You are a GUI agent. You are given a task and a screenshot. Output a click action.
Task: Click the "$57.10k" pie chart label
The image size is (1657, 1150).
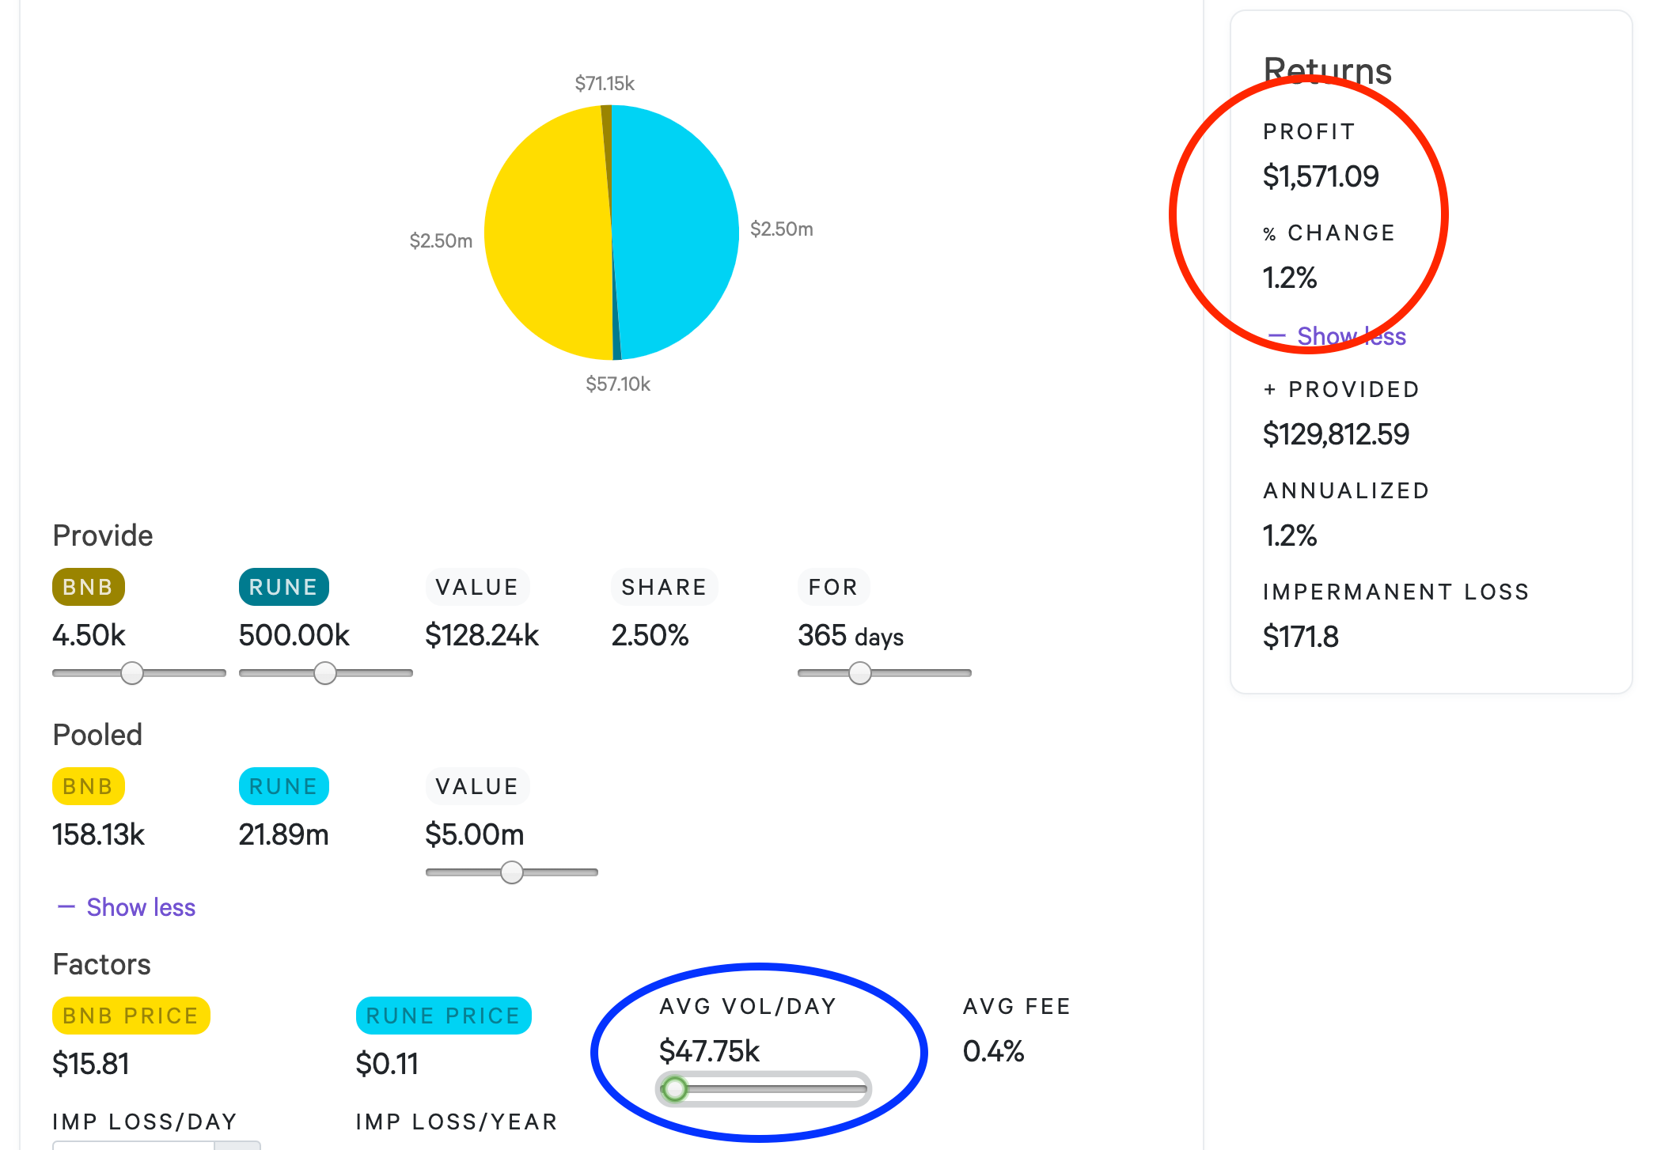point(618,384)
